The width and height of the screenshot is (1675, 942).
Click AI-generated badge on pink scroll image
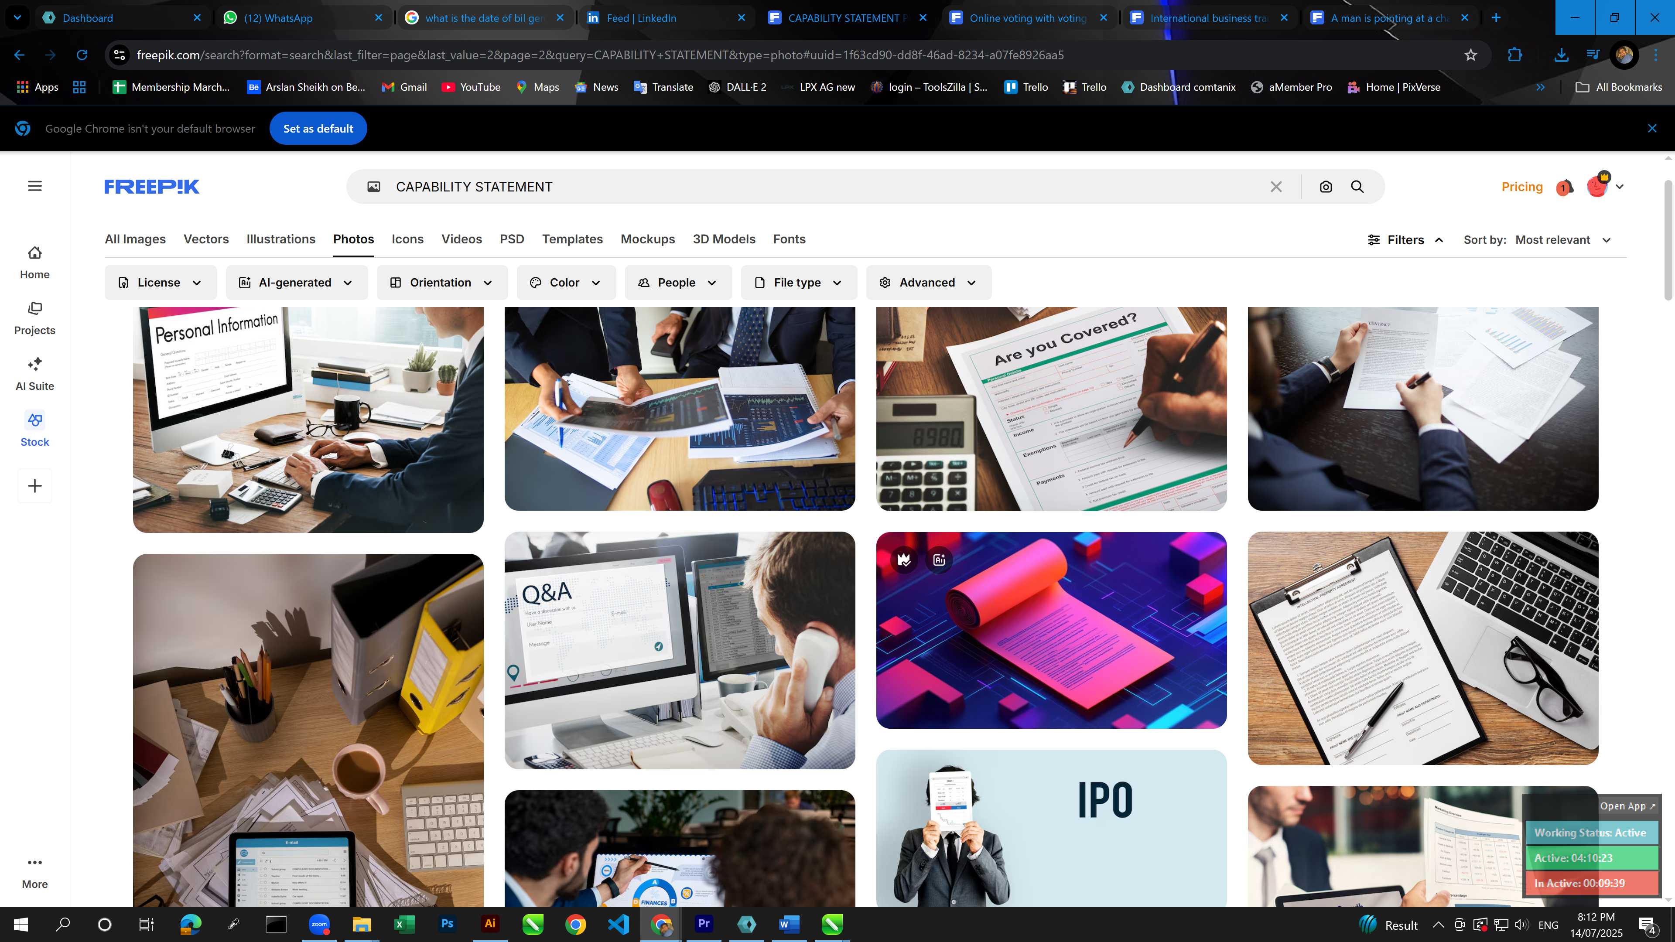(939, 560)
